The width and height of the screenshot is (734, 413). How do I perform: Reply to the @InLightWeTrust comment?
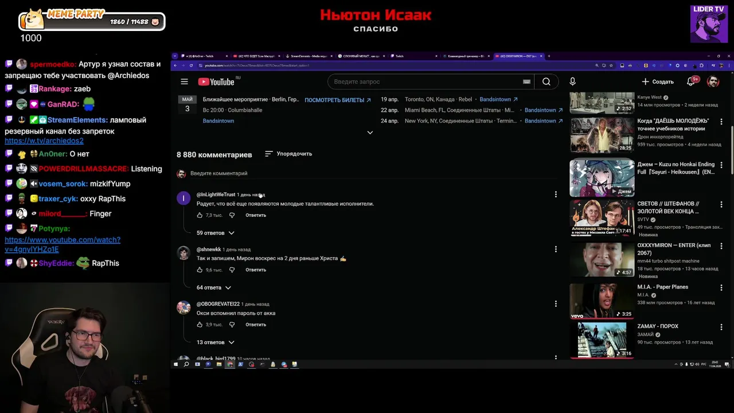coord(256,215)
